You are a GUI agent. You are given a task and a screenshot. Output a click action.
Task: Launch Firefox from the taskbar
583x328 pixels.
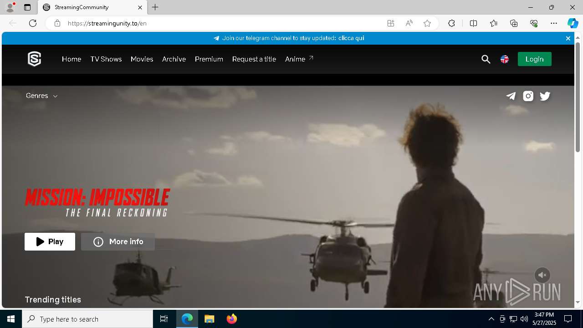(232, 319)
